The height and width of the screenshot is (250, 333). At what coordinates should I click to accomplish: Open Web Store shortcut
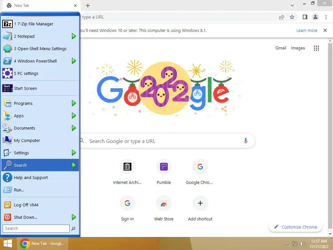164,209
